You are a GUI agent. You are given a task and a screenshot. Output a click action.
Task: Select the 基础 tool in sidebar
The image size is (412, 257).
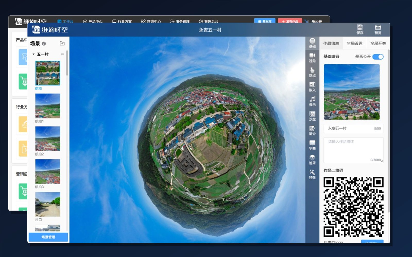tap(312, 43)
